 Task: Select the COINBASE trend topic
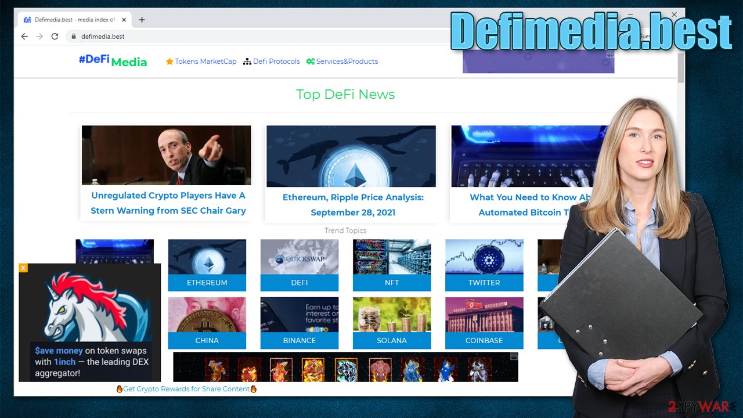click(484, 341)
